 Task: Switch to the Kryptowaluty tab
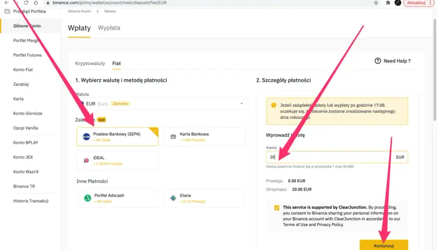pos(90,64)
